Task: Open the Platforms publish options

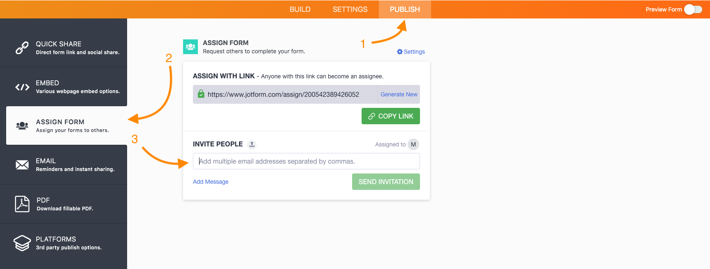Action: (x=63, y=243)
